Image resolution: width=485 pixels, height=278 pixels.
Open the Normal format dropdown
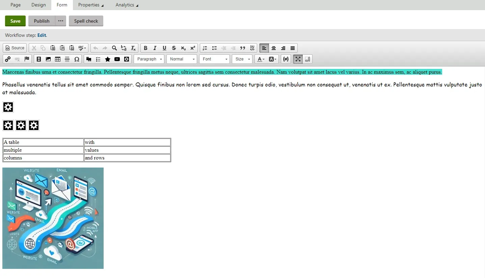pos(182,59)
